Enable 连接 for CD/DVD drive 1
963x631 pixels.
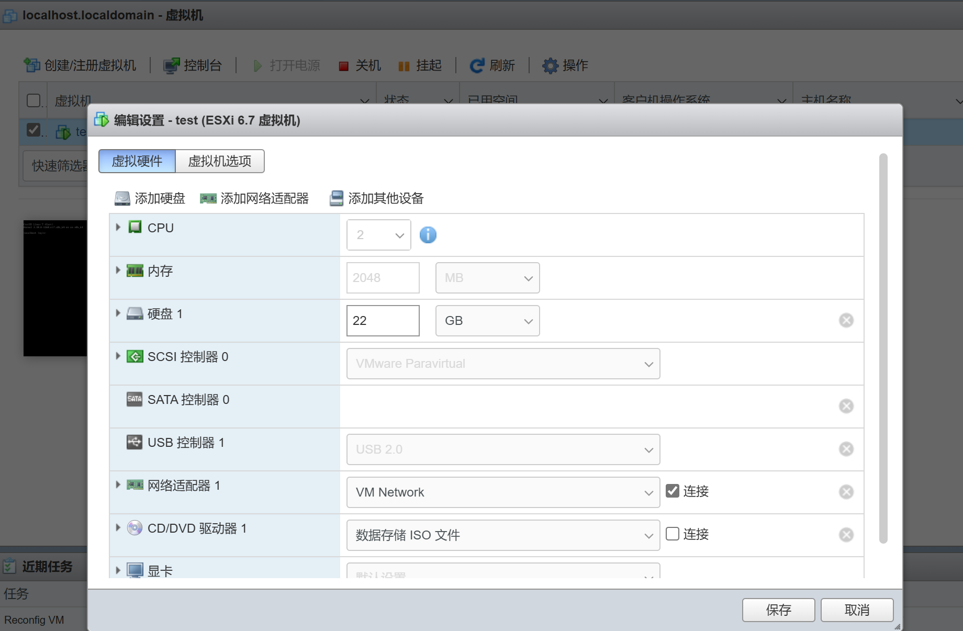coord(673,534)
